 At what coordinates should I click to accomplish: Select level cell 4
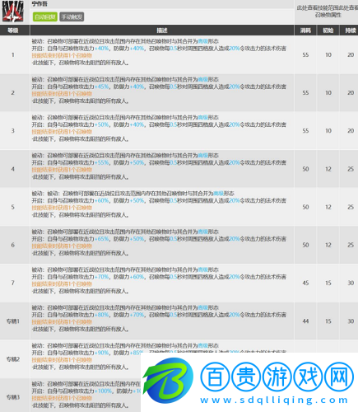(x=13, y=169)
